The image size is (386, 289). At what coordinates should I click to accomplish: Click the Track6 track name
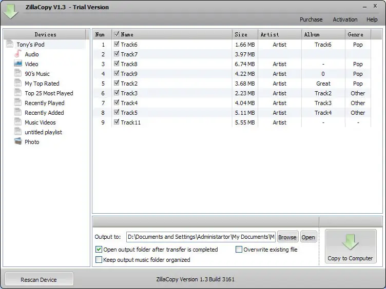(129, 45)
